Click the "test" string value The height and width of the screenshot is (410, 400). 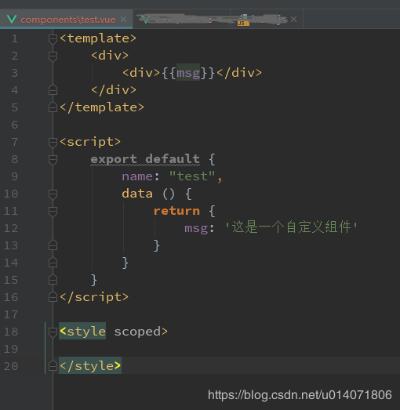(192, 176)
